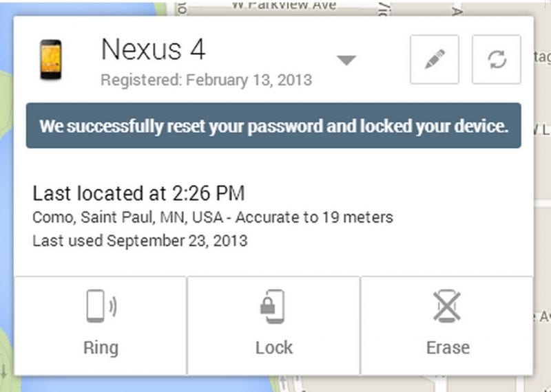Open the device selector dropdown arrow
The width and height of the screenshot is (551, 392).
point(346,60)
